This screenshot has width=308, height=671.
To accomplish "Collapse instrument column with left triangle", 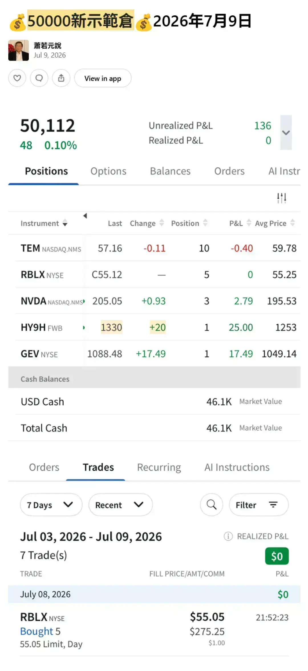I will click(85, 216).
